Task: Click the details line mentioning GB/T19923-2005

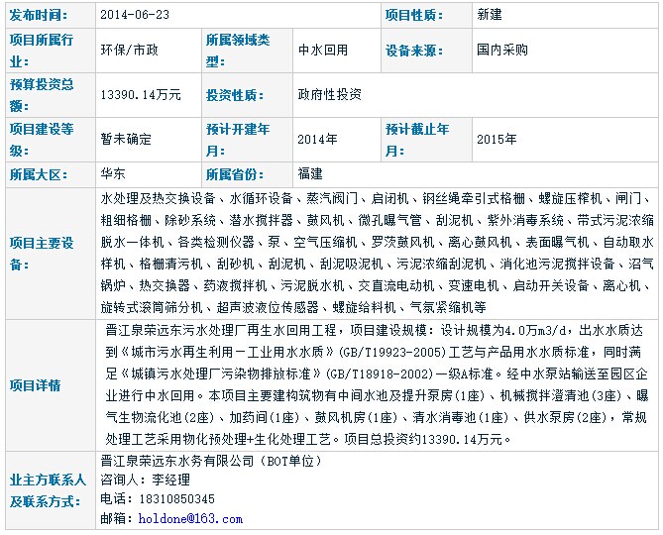Action: (374, 352)
